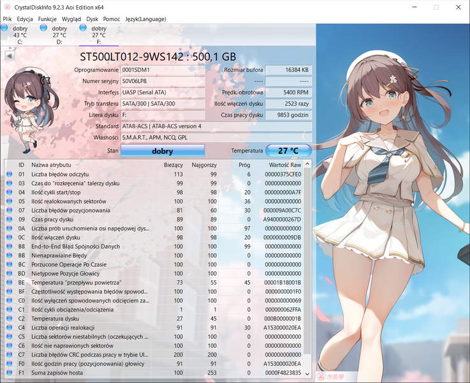Click the serial number field S0V06LP8
This screenshot has height=383, width=470.
tap(163, 81)
